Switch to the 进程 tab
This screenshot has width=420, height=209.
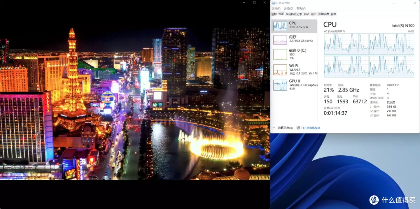pyautogui.click(x=274, y=14)
